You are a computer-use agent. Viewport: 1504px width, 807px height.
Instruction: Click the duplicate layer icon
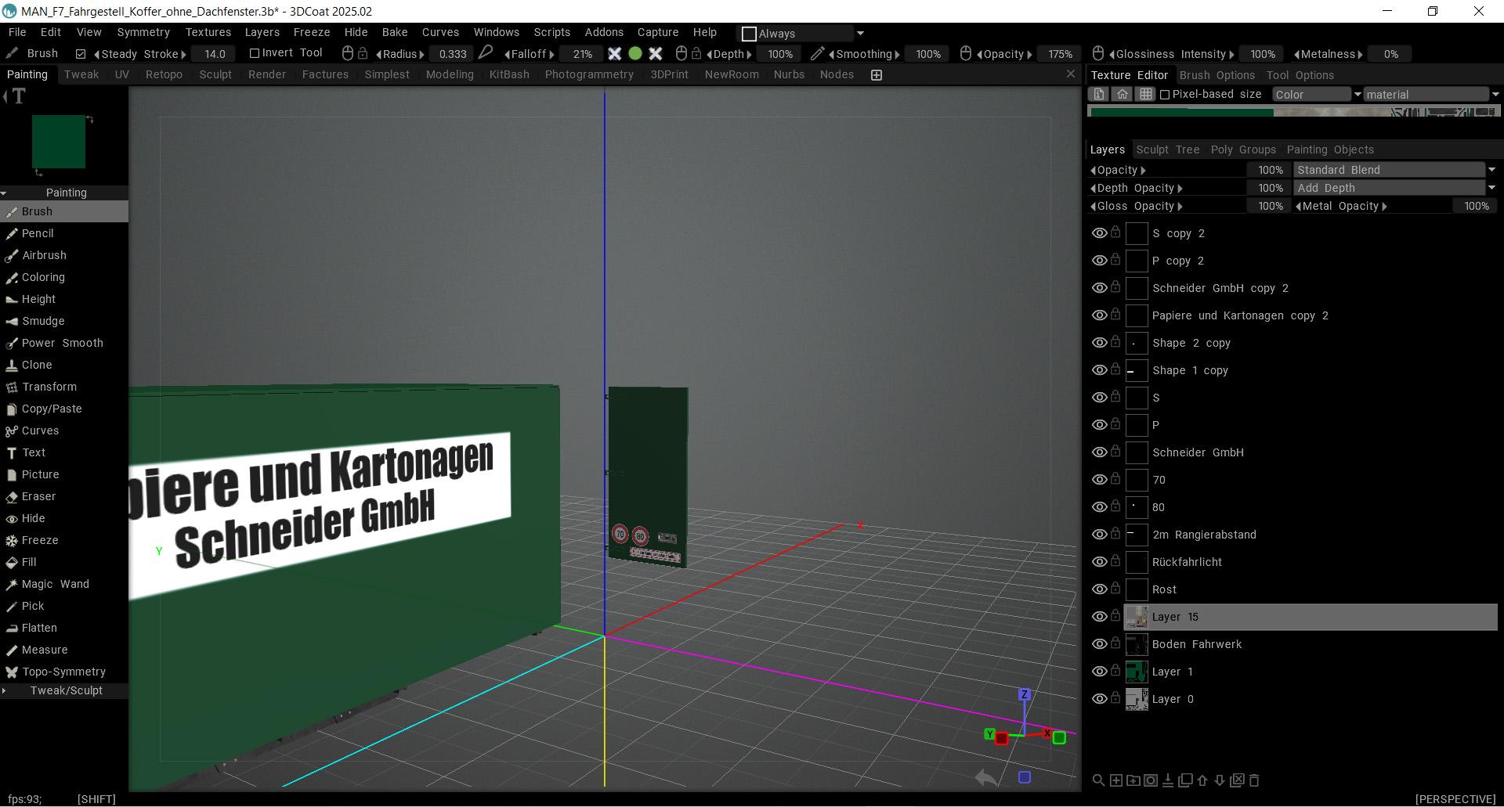[x=1185, y=780]
